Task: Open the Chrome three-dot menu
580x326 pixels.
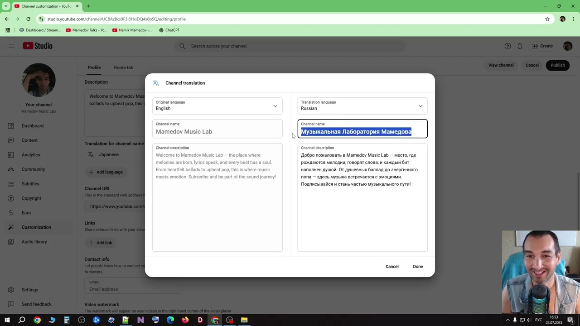Action: [x=573, y=19]
